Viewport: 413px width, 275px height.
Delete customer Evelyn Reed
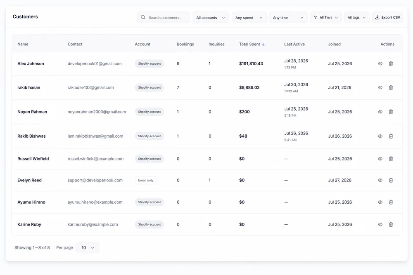tap(391, 180)
